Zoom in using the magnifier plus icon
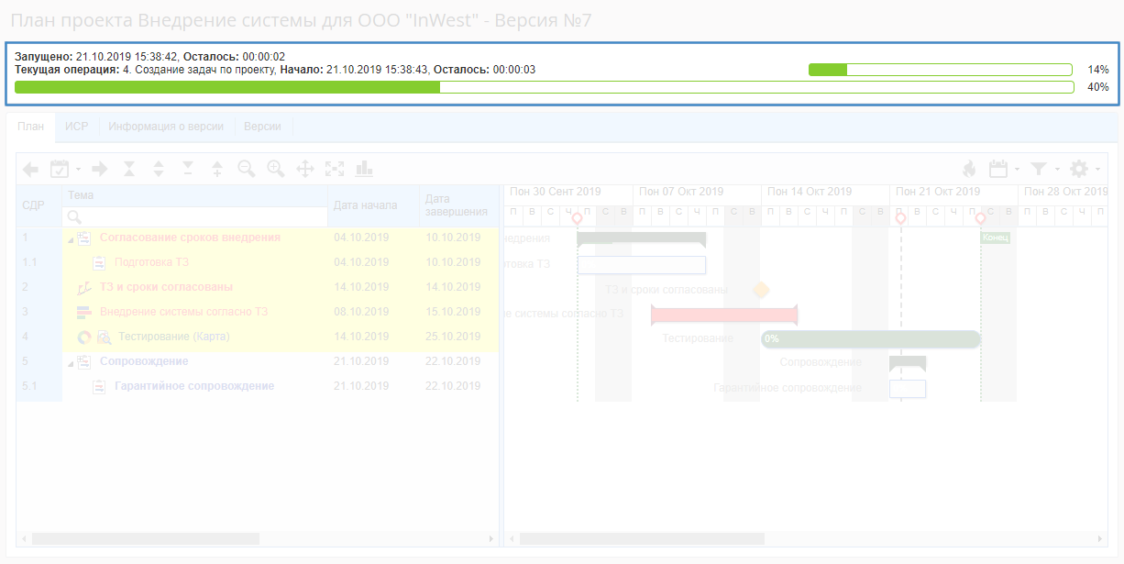Image resolution: width=1124 pixels, height=564 pixels. [x=276, y=169]
